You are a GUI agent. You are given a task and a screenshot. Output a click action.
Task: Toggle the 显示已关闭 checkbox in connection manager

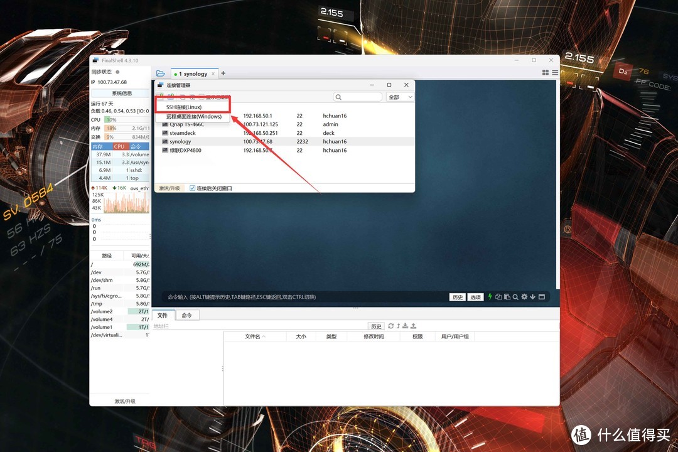202,97
